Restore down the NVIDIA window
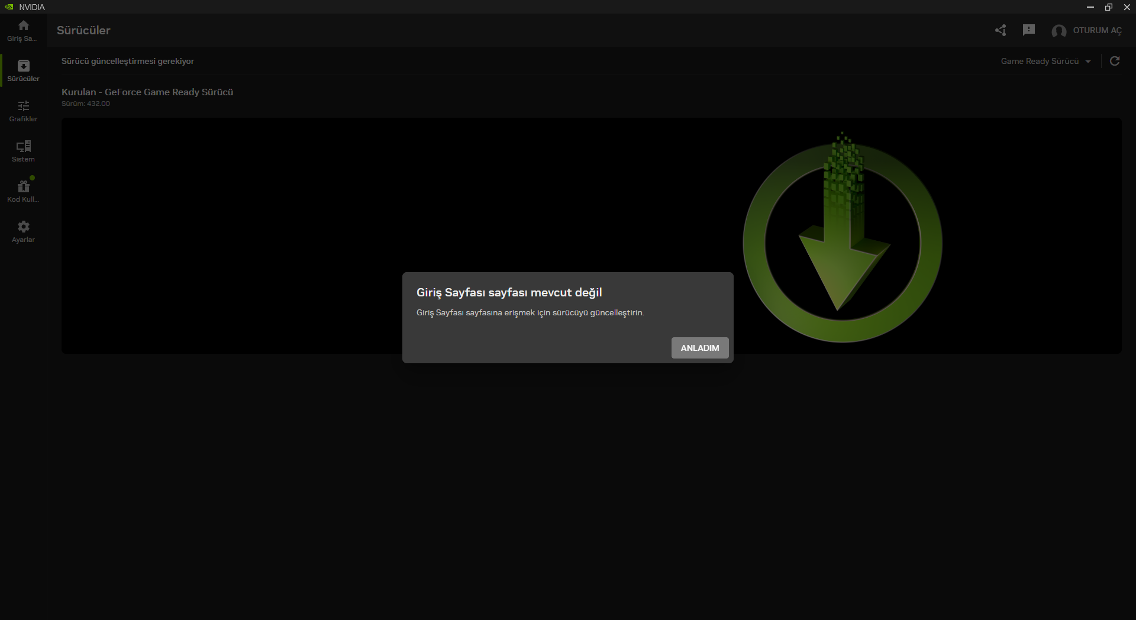This screenshot has width=1136, height=620. [x=1109, y=7]
